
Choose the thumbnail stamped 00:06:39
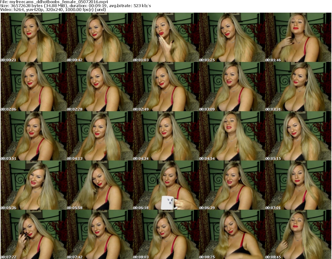(x=232, y=185)
